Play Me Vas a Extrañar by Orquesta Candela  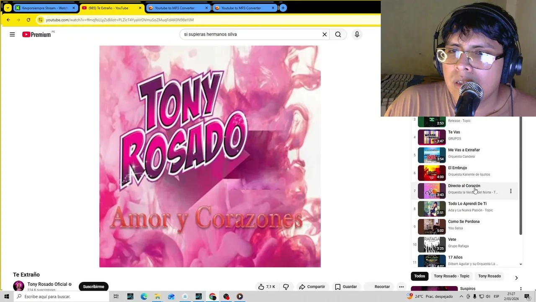click(465, 155)
